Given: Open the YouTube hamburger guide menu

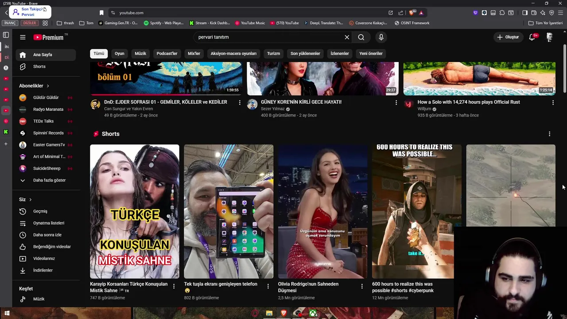Looking at the screenshot, I should coord(23,37).
